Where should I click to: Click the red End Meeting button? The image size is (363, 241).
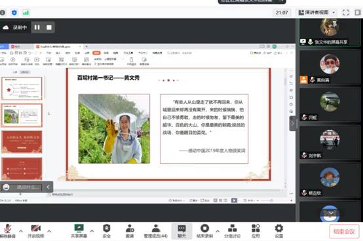pos(344,231)
